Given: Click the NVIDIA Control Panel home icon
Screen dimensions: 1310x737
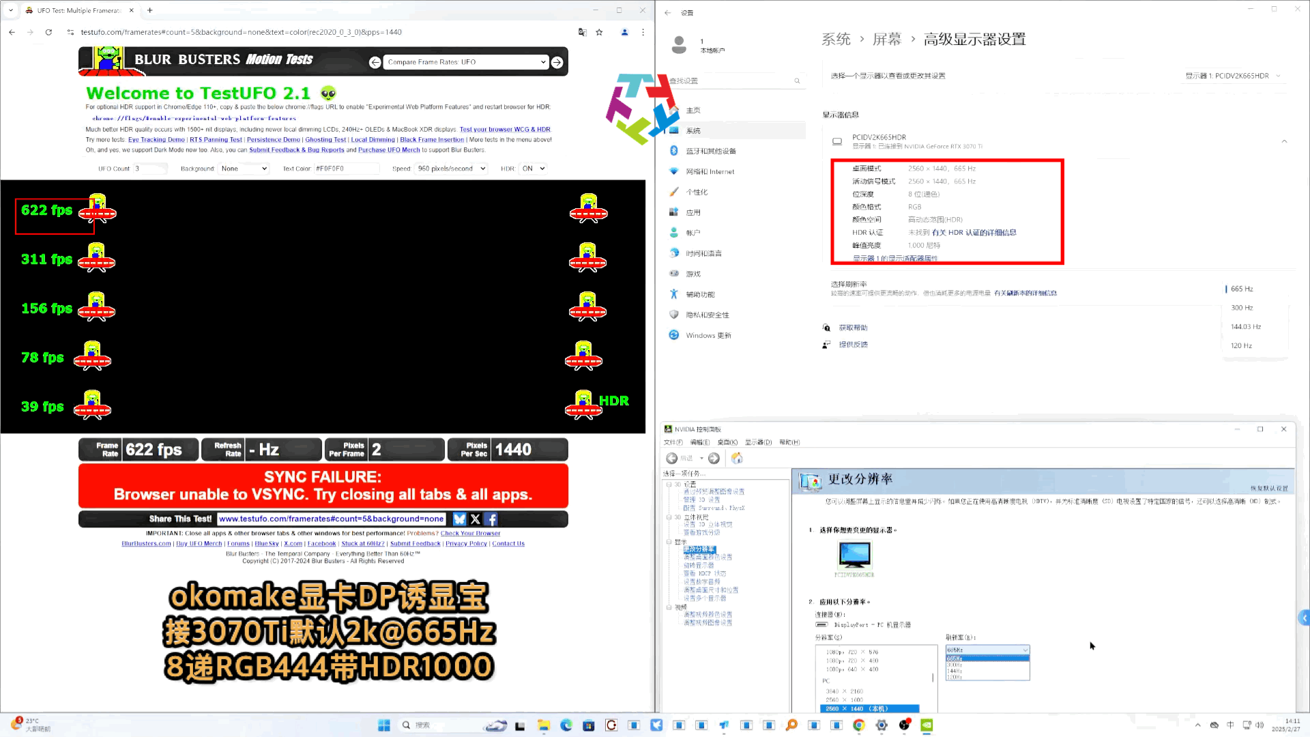Looking at the screenshot, I should pyautogui.click(x=737, y=459).
